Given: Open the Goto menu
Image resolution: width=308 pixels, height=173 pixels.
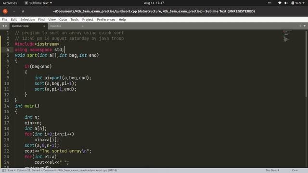Looking at the screenshot, I should [63, 19].
